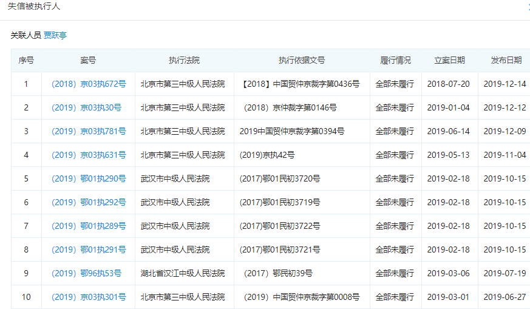The width and height of the screenshot is (530, 309).
Task: Click the 履行情况 column header
Action: (x=395, y=61)
